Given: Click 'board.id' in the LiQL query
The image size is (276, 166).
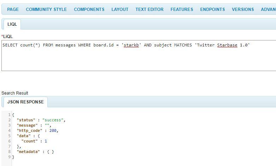Looking at the screenshot, I should (x=104, y=45).
